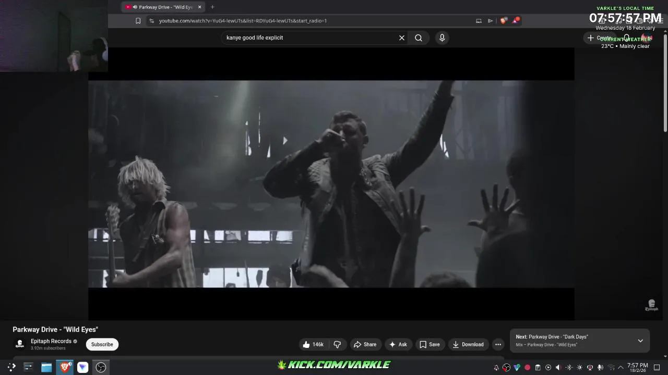Image resolution: width=668 pixels, height=375 pixels.
Task: Open a new browser tab
Action: coord(212,7)
